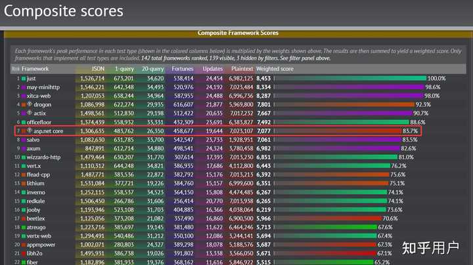The image size is (473, 265).
Task: Sort by the 1-query column header
Action: 124,69
